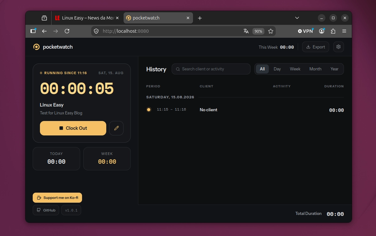Switch history filter to Month

click(315, 69)
